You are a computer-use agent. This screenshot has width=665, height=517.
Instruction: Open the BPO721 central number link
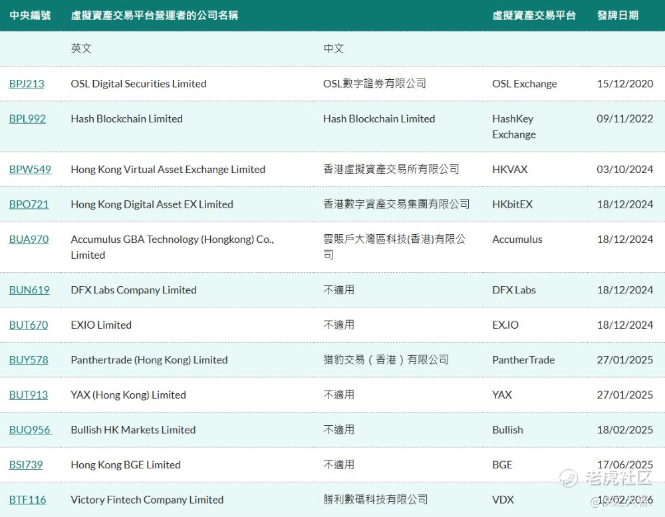(x=29, y=204)
